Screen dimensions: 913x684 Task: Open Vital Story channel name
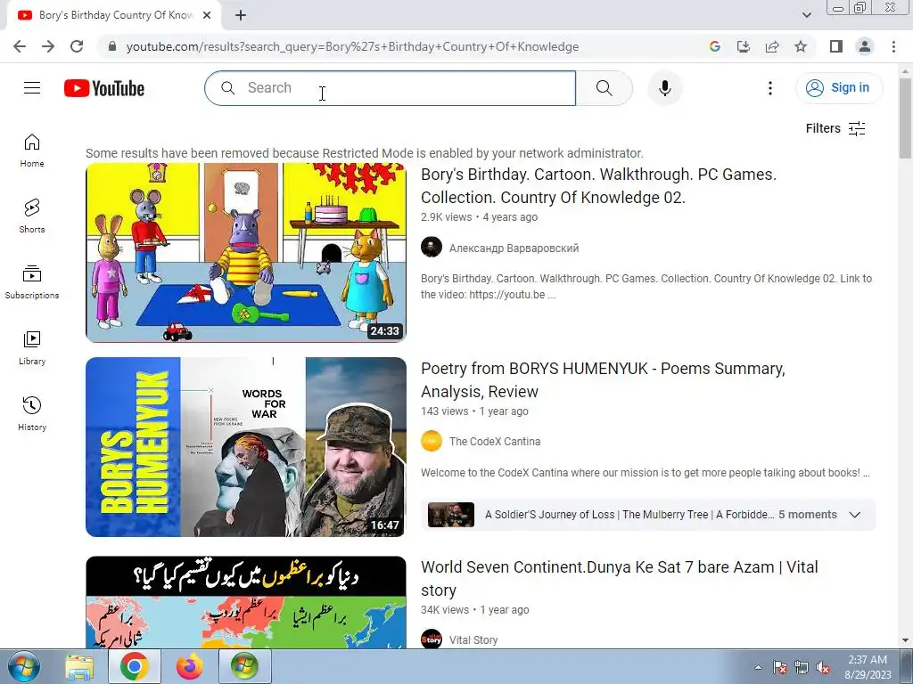(473, 639)
